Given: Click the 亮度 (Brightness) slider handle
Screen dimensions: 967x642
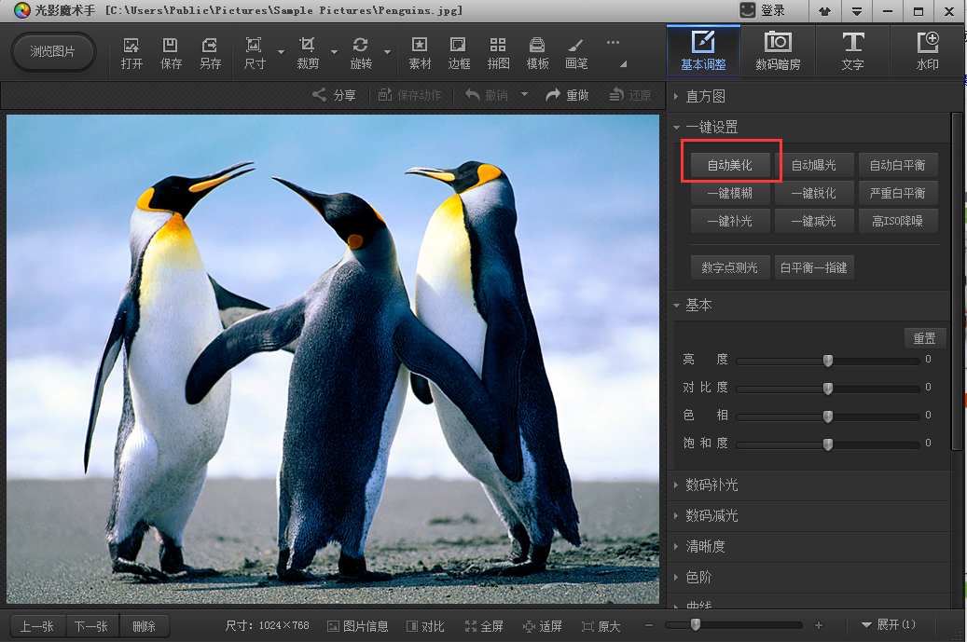Looking at the screenshot, I should pyautogui.click(x=827, y=361).
